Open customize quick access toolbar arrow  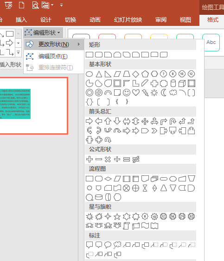61,5
